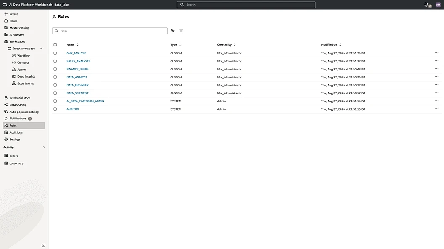Open customers table in Activity
444x249 pixels.
point(14,163)
